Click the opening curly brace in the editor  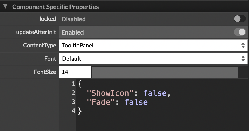(80, 84)
